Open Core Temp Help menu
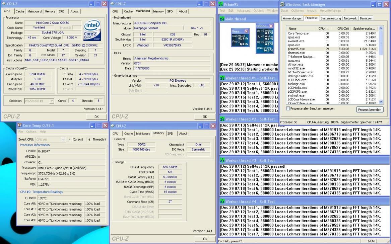391x244 pixels. click(43, 132)
